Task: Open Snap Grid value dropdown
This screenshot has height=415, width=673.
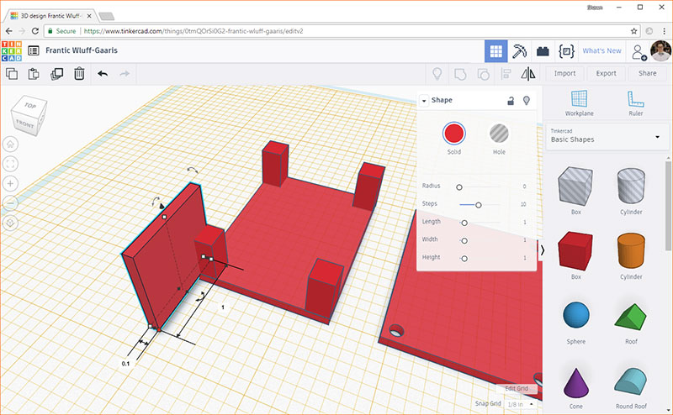Action: pyautogui.click(x=518, y=404)
